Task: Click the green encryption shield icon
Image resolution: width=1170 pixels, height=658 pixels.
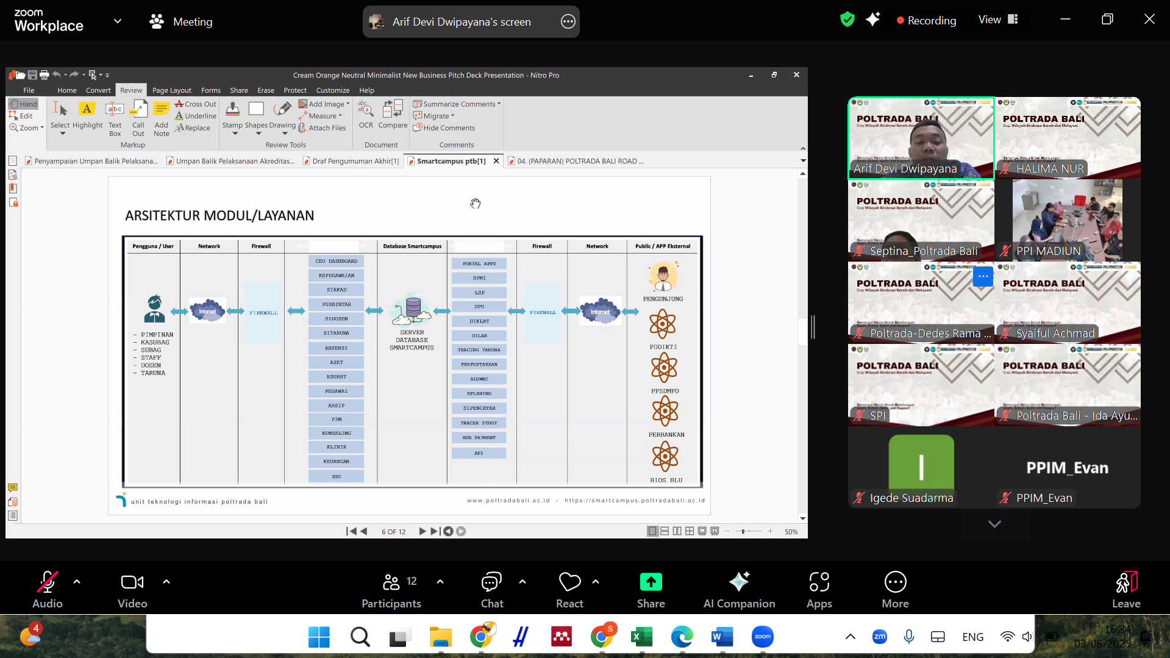Action: tap(847, 20)
